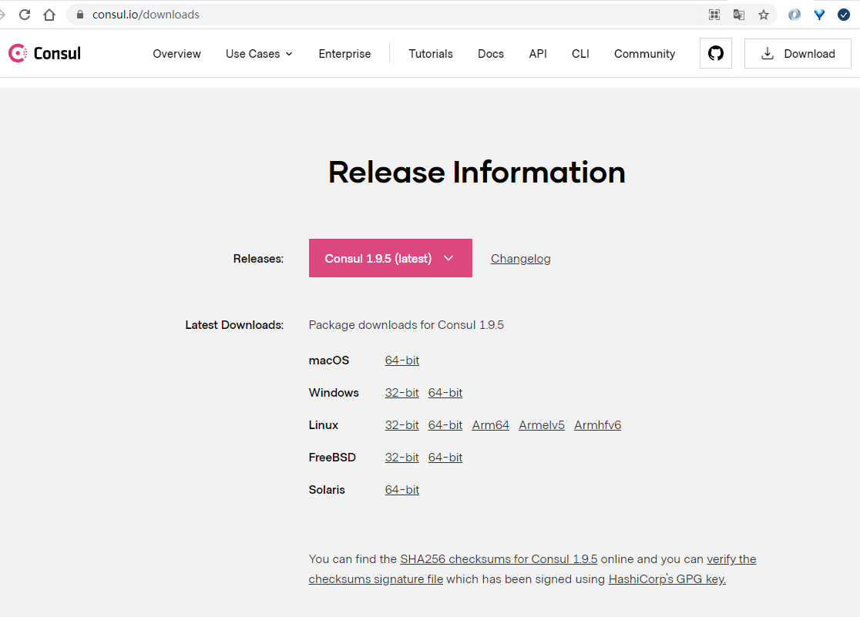Bookmark this page with the star icon
860x617 pixels.
[x=764, y=15]
